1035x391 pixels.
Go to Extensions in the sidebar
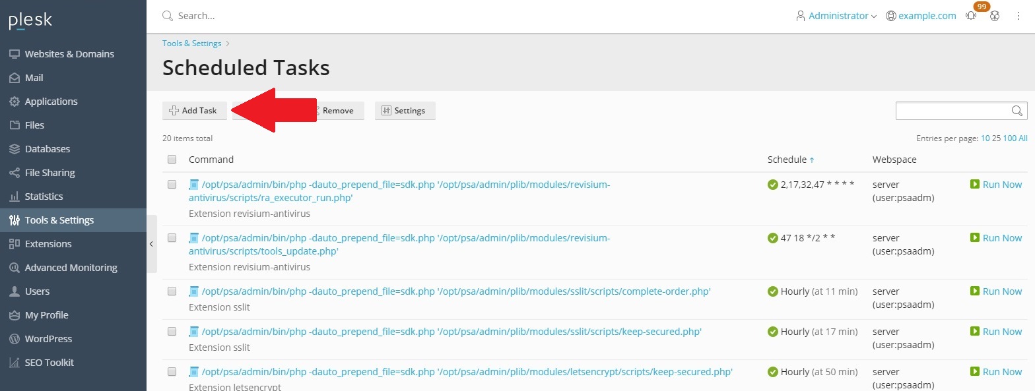tap(48, 244)
